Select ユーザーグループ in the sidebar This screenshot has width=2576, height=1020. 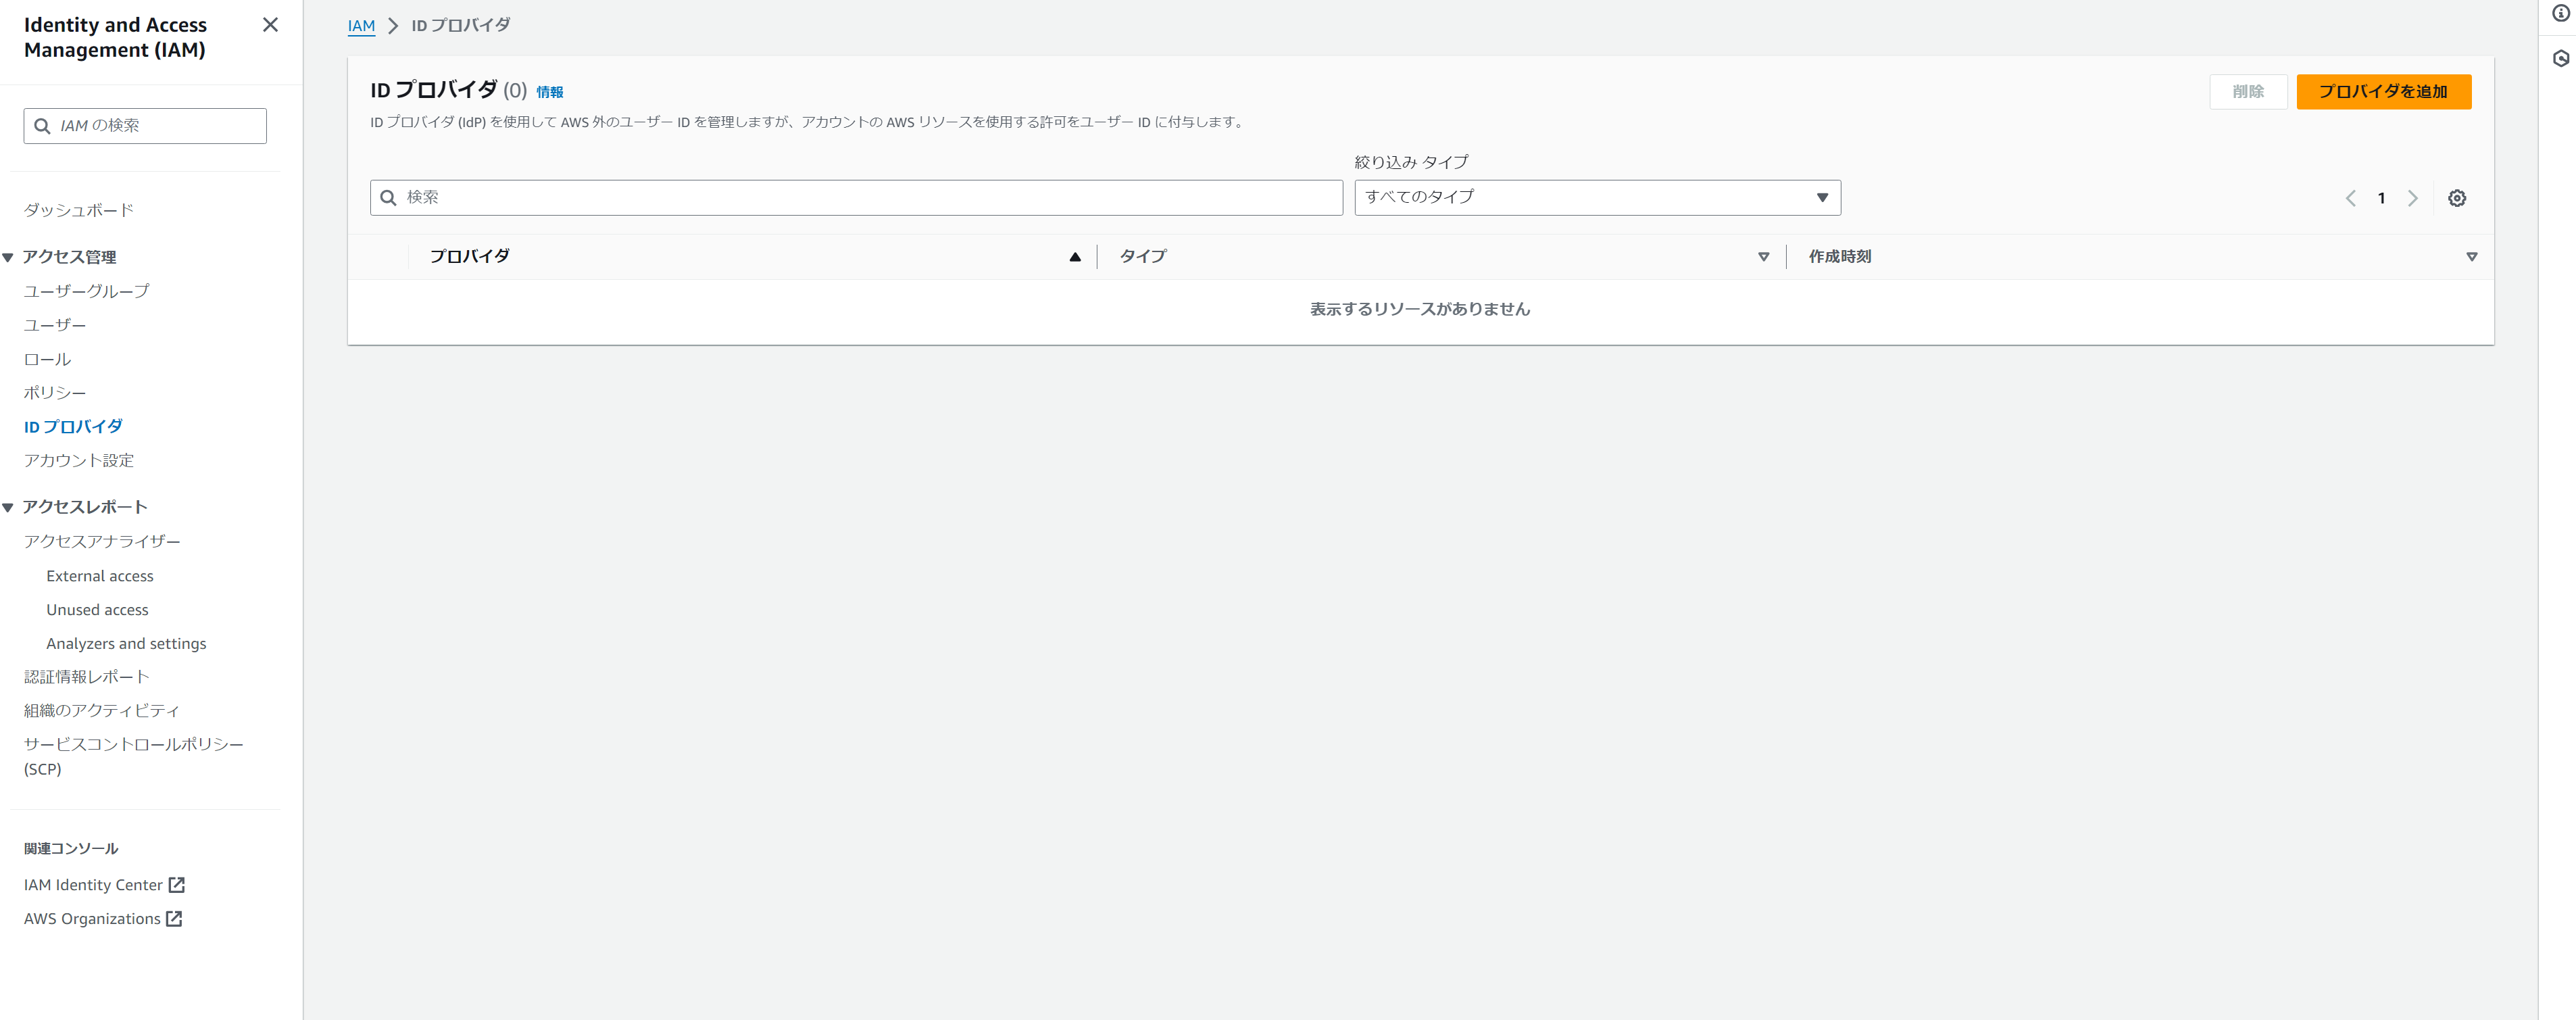point(86,290)
